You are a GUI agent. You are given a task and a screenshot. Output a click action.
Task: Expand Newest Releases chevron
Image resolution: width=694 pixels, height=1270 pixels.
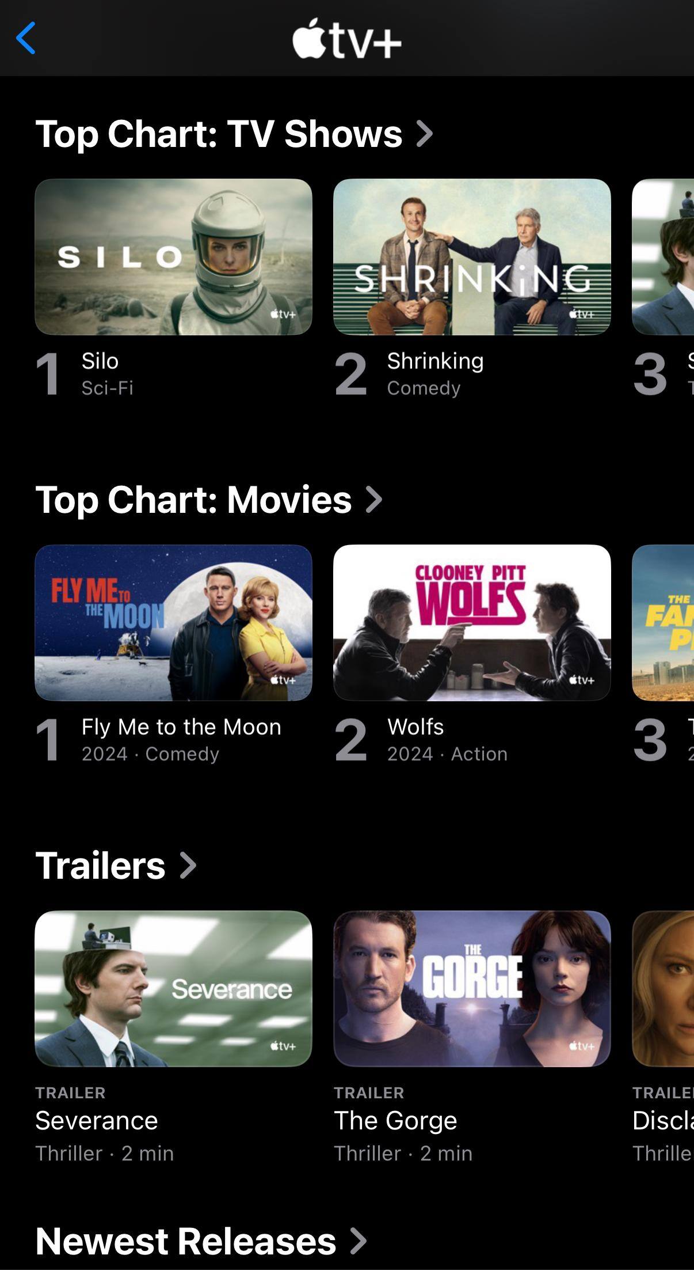pos(359,1241)
